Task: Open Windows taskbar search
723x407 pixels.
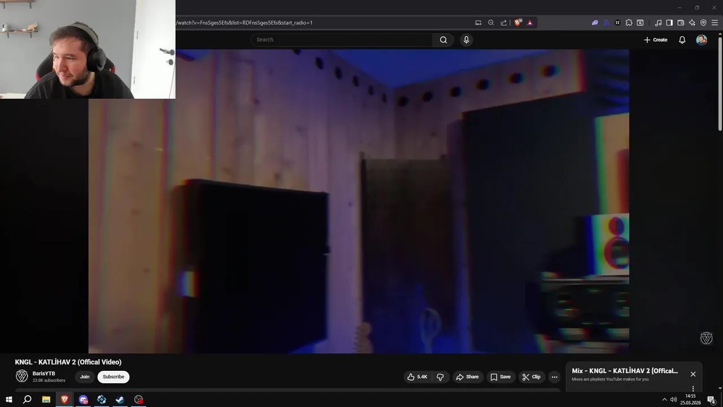Action: pyautogui.click(x=27, y=400)
